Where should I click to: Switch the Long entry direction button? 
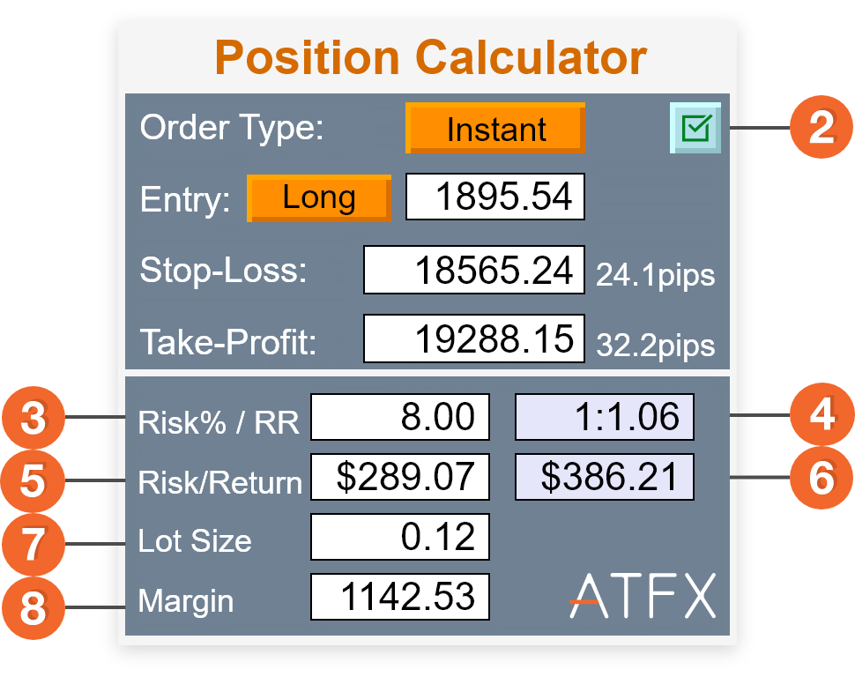coord(319,198)
